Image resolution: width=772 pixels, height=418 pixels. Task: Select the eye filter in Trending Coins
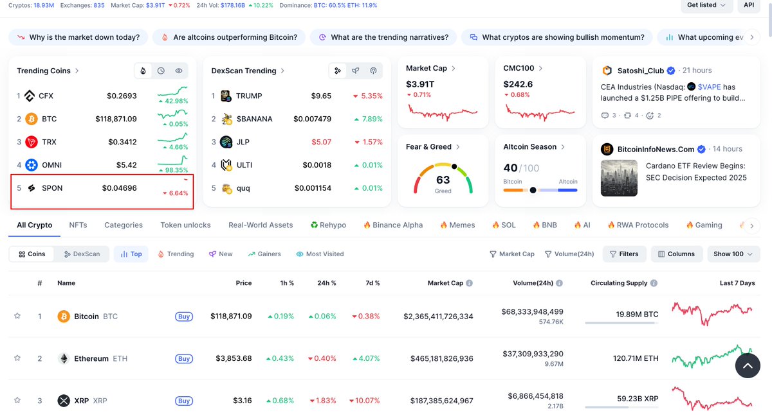pos(179,71)
